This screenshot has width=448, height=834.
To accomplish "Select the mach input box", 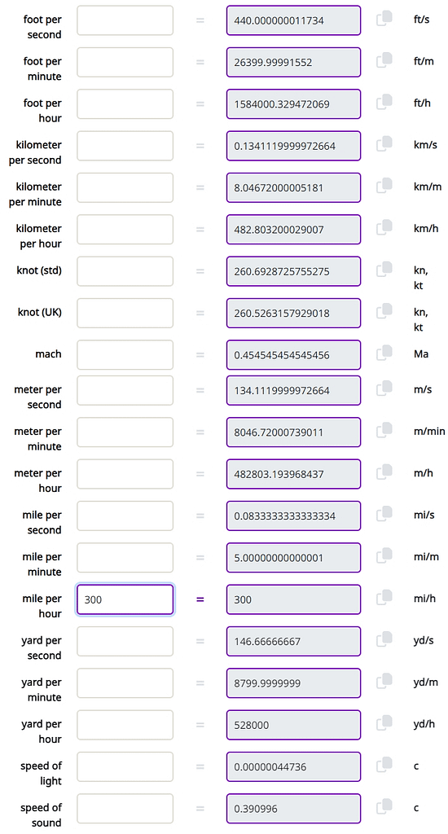I will tap(125, 355).
